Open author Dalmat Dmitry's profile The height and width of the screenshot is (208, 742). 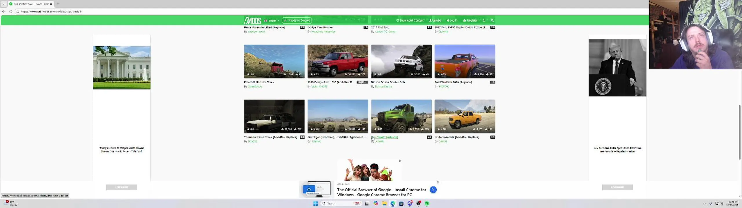point(383,86)
